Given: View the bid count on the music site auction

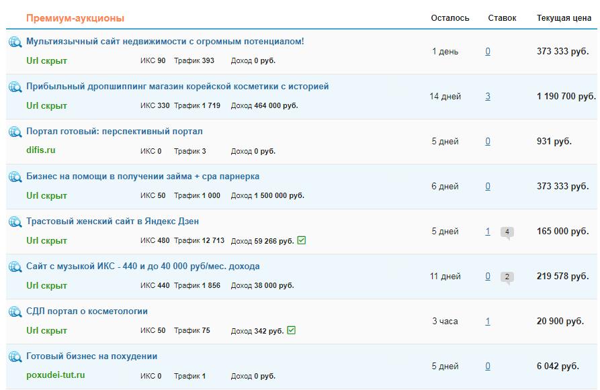Looking at the screenshot, I should coord(488,276).
